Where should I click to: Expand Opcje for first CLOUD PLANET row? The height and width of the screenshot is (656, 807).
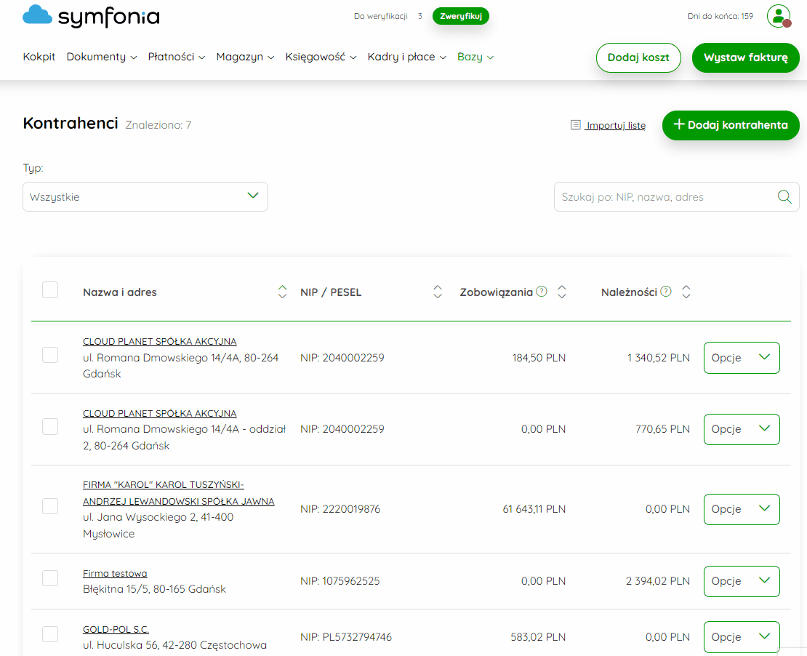click(742, 357)
